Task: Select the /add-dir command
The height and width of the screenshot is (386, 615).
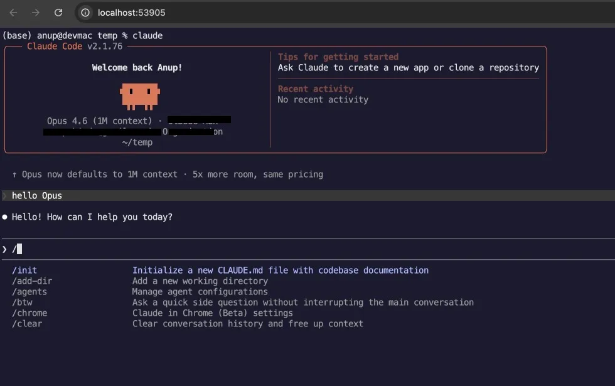Action: click(x=32, y=281)
